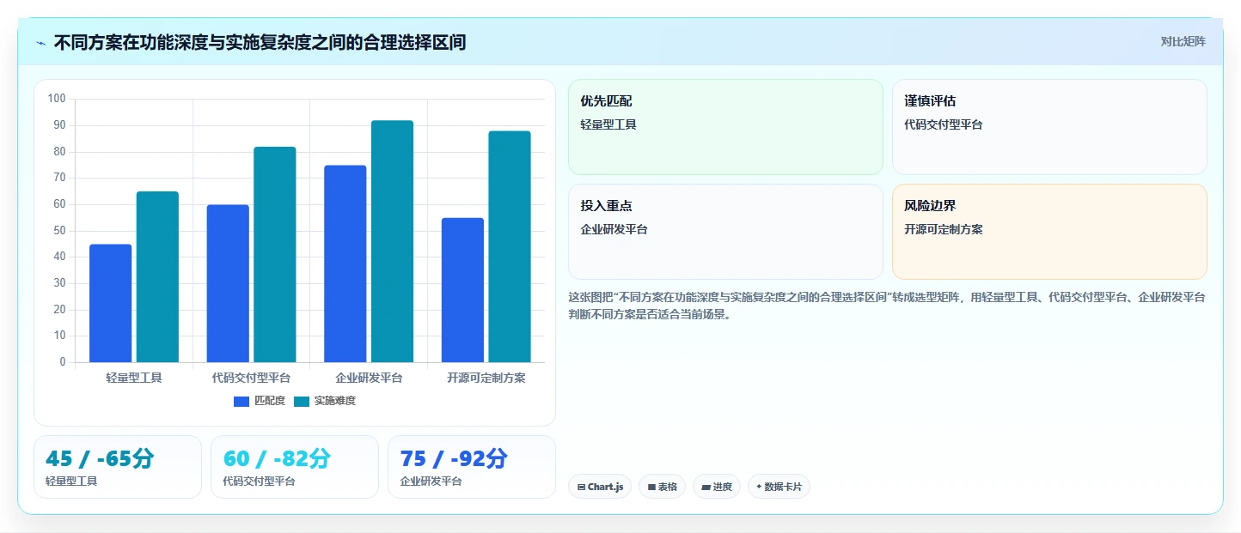1241x533 pixels.
Task: Click the Chart.js tag chip
Action: pos(600,487)
